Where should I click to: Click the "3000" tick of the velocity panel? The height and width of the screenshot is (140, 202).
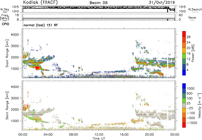pos(15,98)
